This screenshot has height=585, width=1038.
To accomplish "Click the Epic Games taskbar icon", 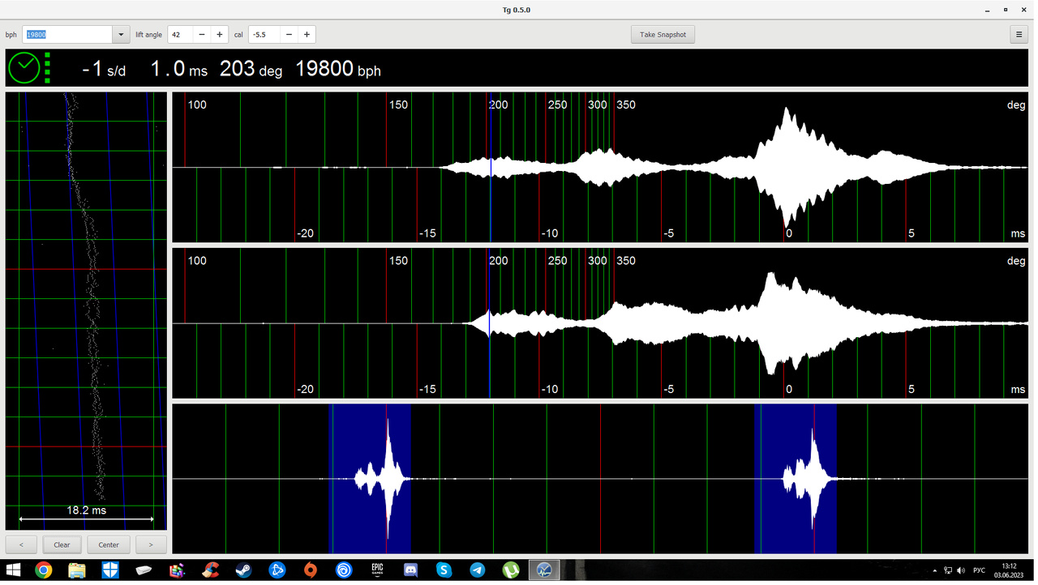I will point(377,571).
